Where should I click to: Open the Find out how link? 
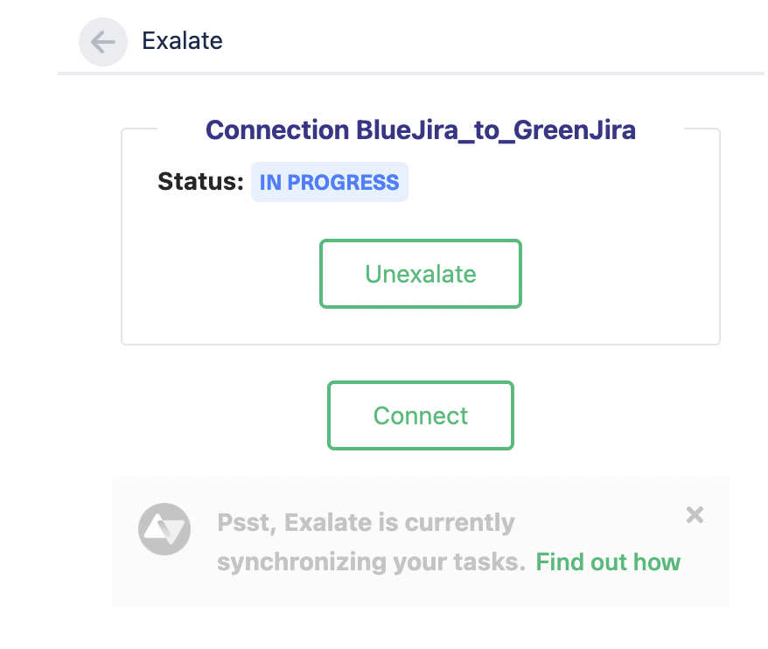pos(608,562)
